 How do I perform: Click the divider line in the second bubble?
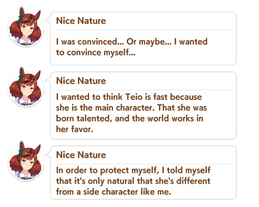pos(143,90)
